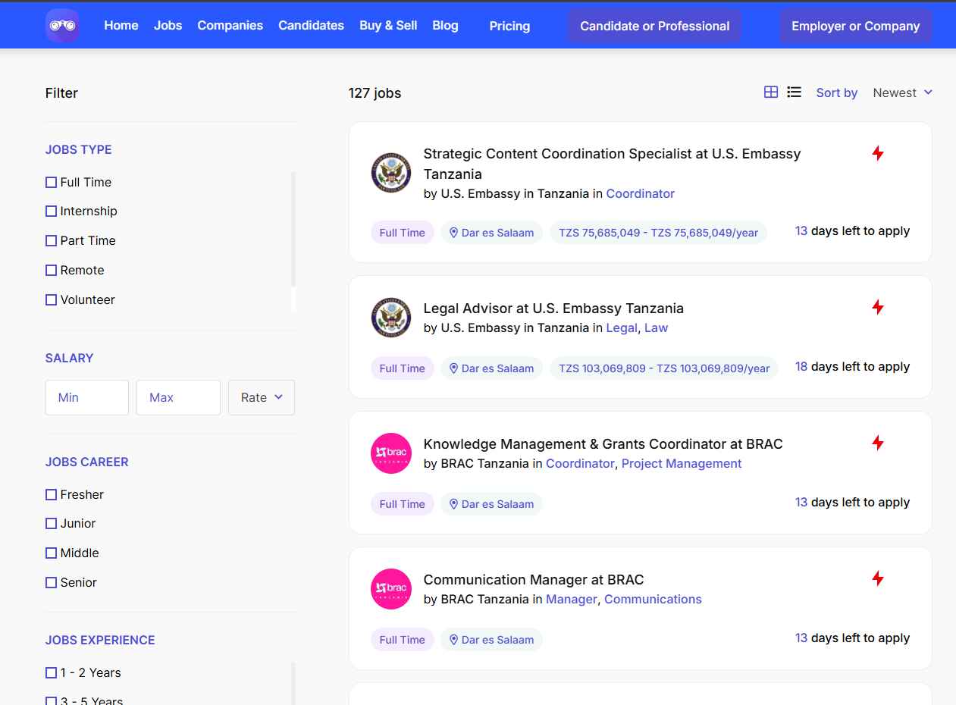Check the 1 - 2 Years experience filter

click(51, 672)
